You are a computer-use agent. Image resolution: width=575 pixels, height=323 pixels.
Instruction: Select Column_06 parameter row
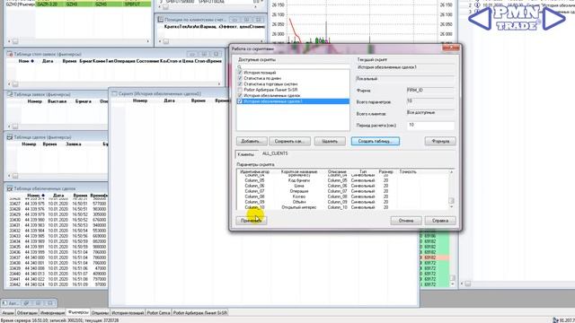pos(343,186)
